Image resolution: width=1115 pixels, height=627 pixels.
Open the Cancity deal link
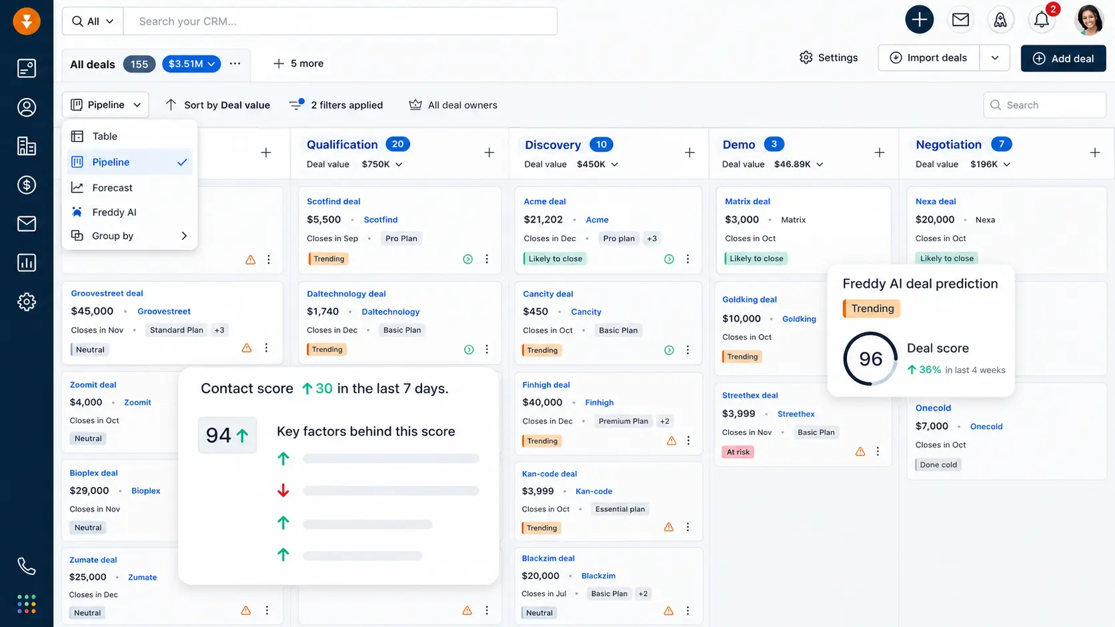click(547, 294)
